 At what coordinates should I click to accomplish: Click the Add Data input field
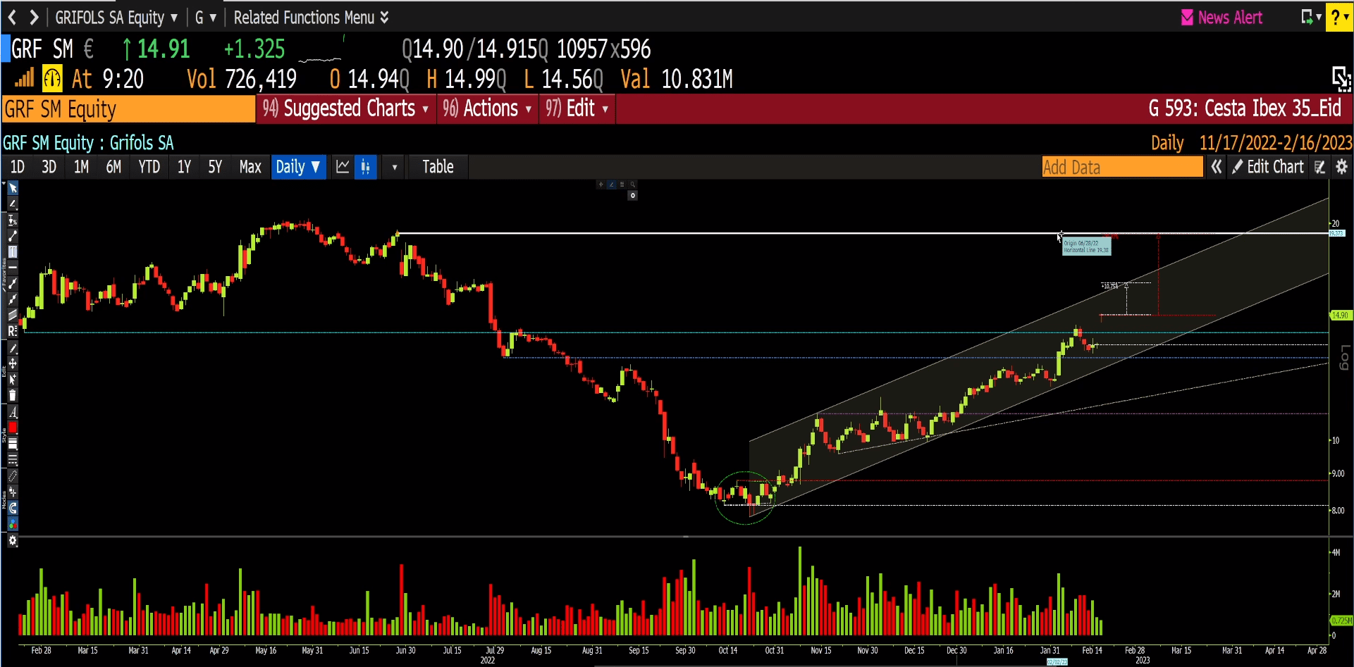pyautogui.click(x=1122, y=167)
